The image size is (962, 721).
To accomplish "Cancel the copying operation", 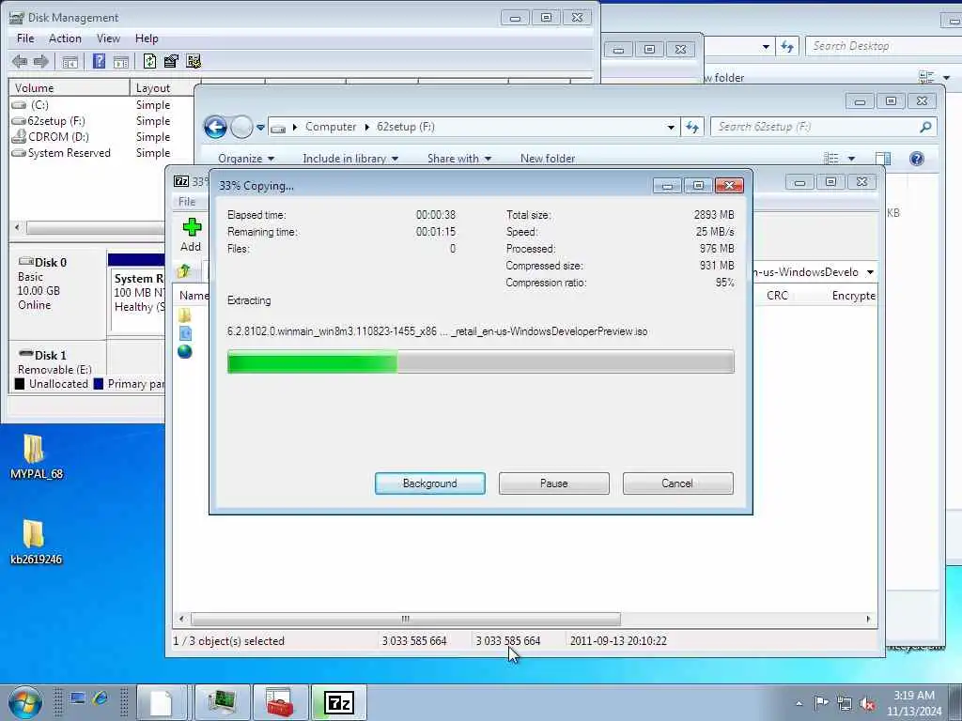I will pyautogui.click(x=677, y=483).
